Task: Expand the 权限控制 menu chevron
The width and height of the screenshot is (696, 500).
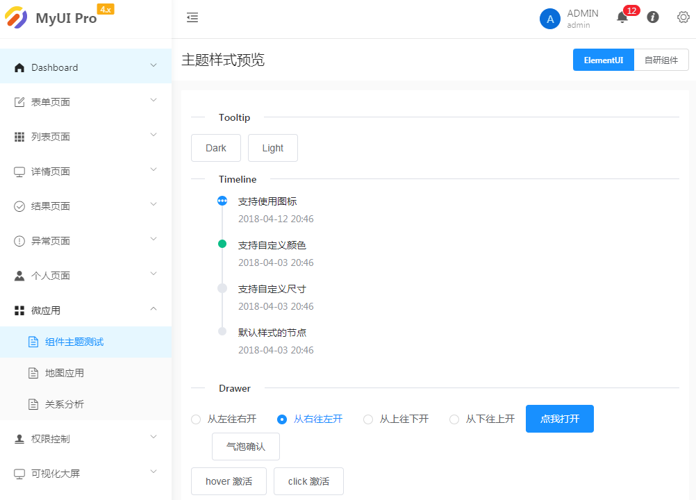Action: point(154,437)
